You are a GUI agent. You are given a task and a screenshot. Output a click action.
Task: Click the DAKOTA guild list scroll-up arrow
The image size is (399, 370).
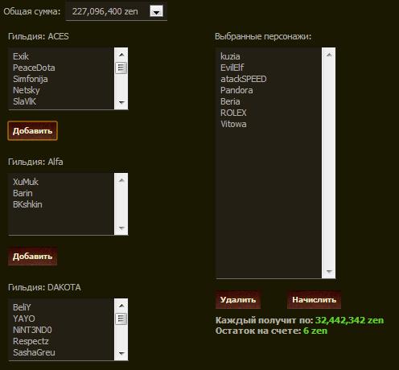pyautogui.click(x=121, y=306)
